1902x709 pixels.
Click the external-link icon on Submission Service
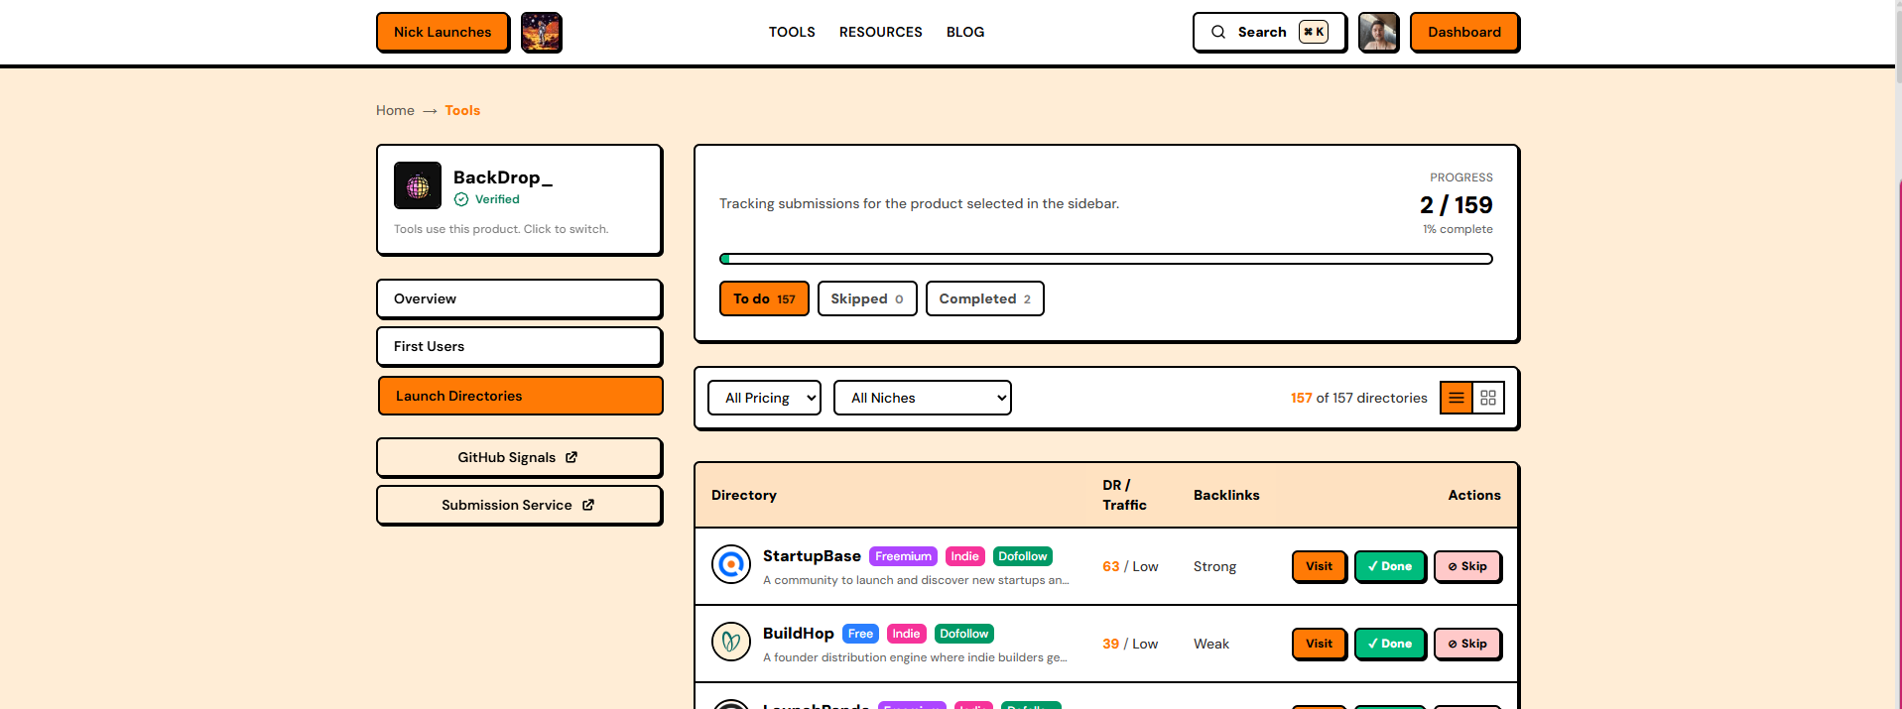coord(588,505)
